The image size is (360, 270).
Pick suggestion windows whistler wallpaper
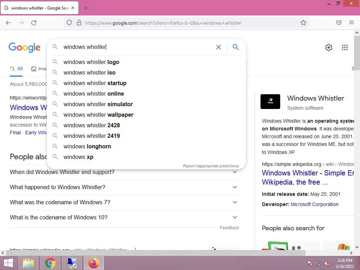coord(146,115)
